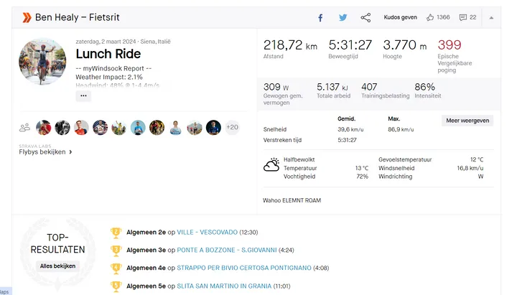Show the +20 more athletes
This screenshot has width=517, height=295.
233,127
